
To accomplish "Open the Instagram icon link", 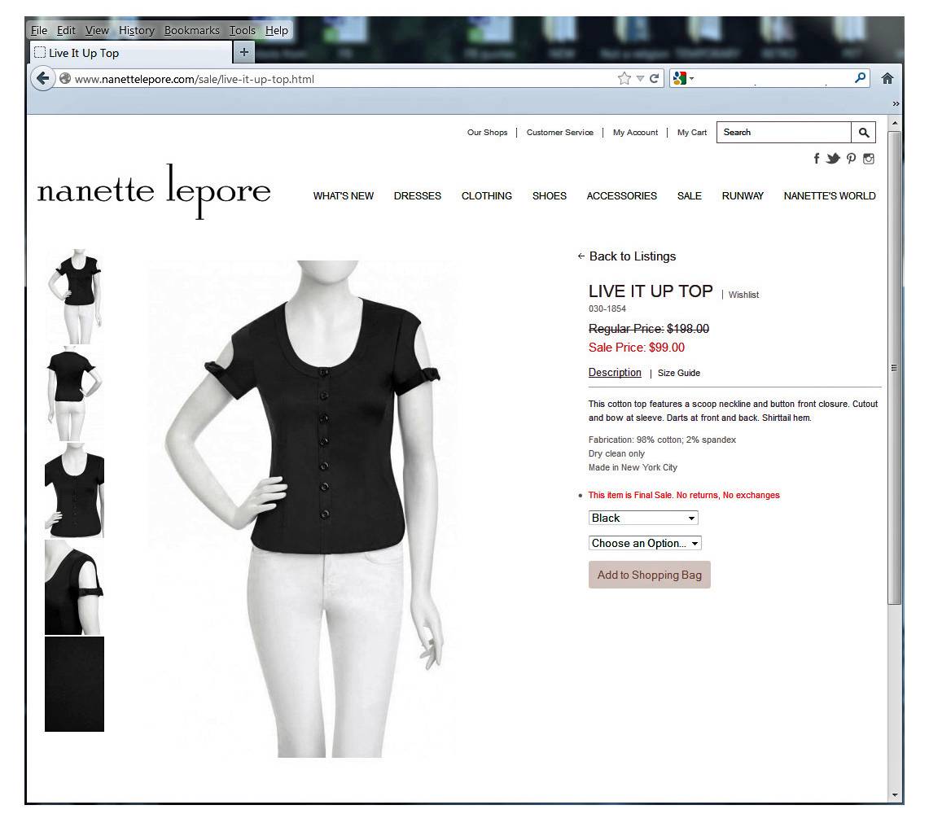I will click(x=869, y=159).
